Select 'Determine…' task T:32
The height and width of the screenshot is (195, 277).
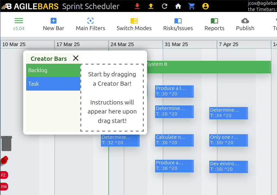(120, 140)
